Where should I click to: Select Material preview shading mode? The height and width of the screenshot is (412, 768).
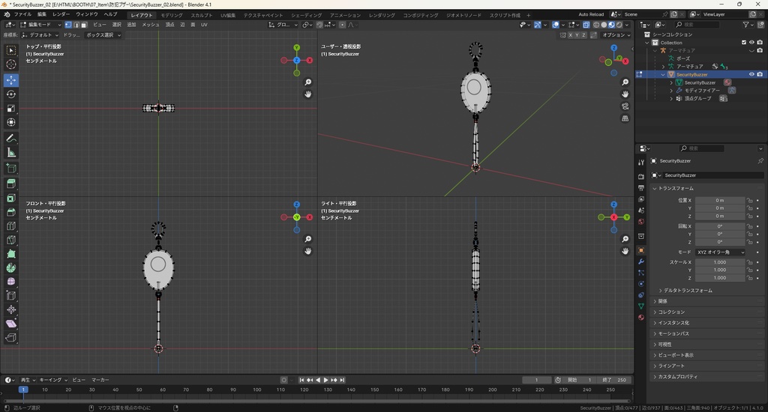pyautogui.click(x=612, y=25)
